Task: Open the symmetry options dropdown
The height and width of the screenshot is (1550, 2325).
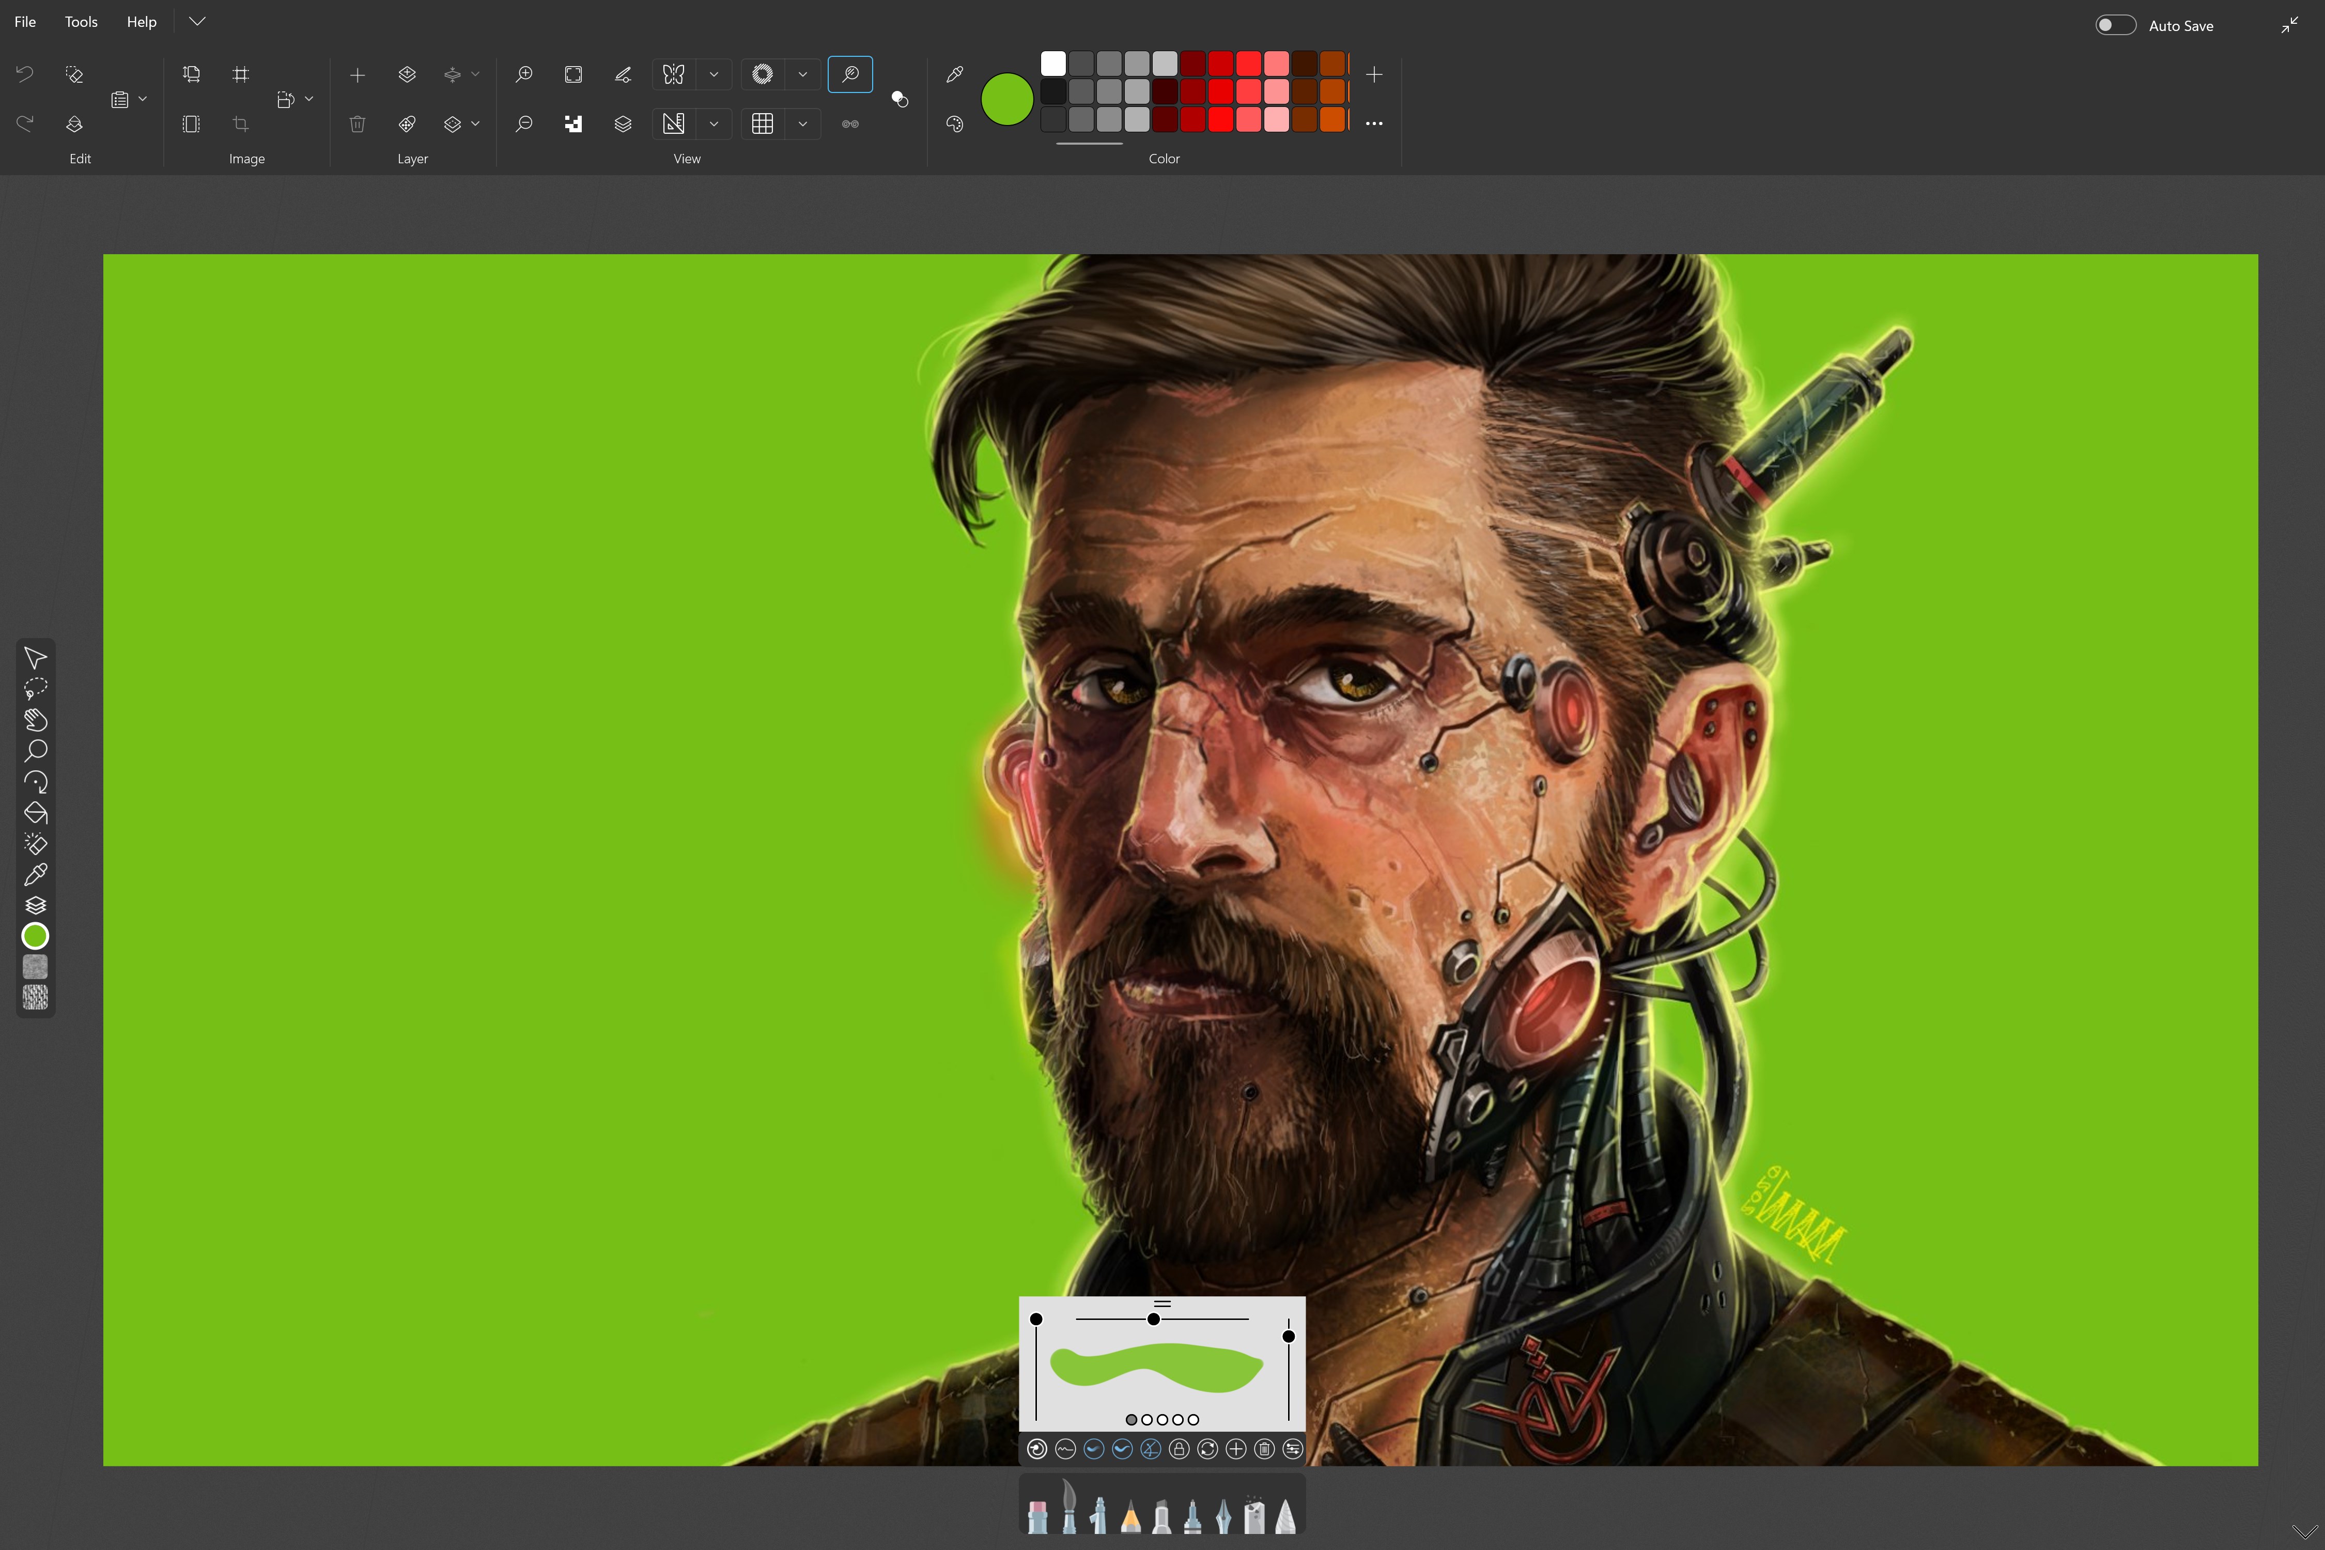Action: click(x=714, y=74)
